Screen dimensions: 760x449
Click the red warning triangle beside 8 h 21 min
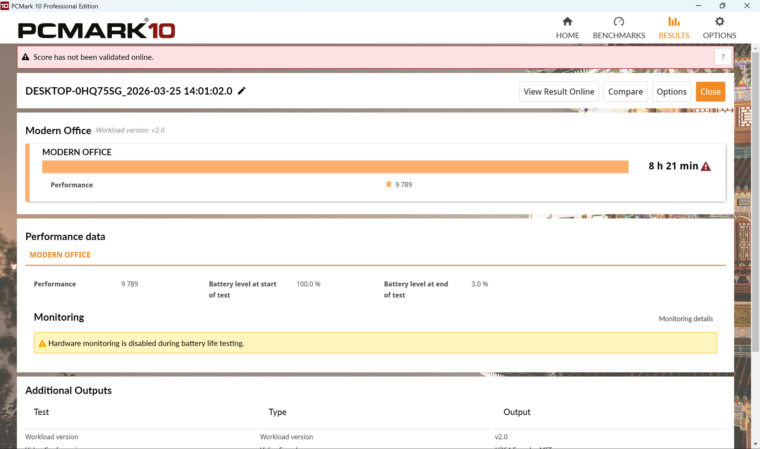(x=705, y=167)
